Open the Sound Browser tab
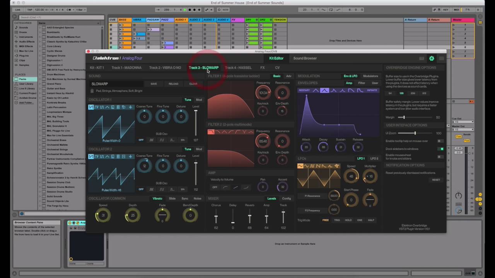The image size is (495, 278). 305,58
